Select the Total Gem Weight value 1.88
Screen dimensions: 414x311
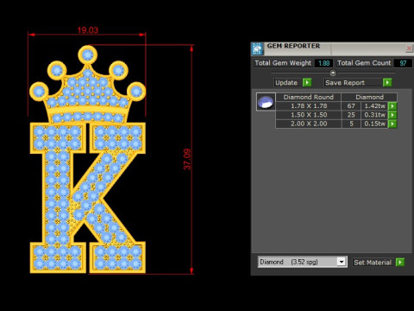coord(323,63)
